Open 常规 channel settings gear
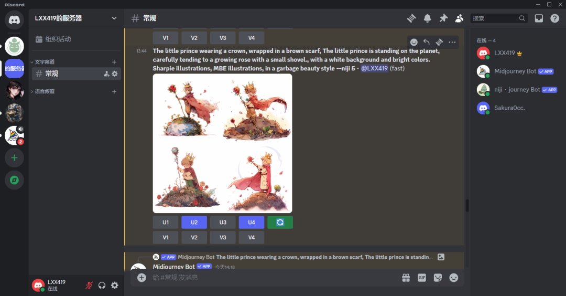 115,73
